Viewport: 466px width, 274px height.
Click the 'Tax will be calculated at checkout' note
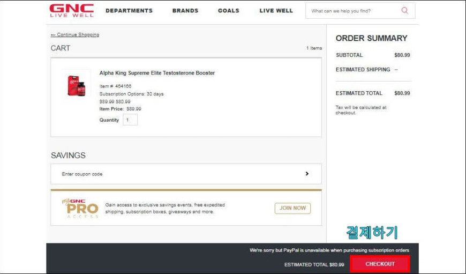click(361, 110)
